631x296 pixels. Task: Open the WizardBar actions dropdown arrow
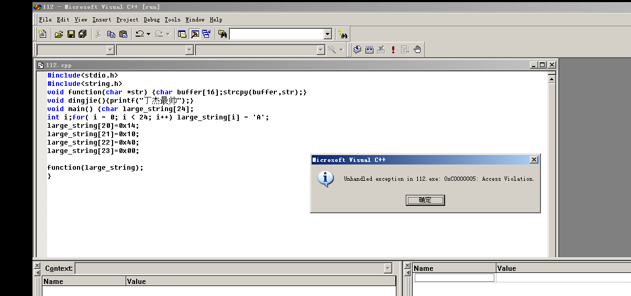[x=341, y=49]
